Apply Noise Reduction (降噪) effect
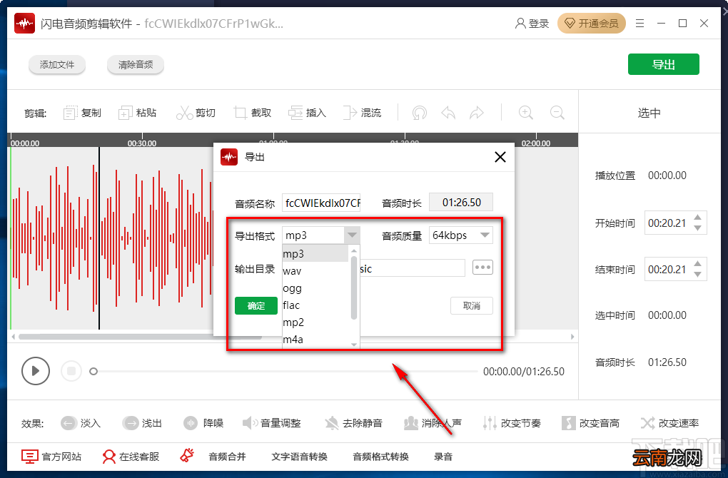This screenshot has height=478, width=728. point(203,423)
